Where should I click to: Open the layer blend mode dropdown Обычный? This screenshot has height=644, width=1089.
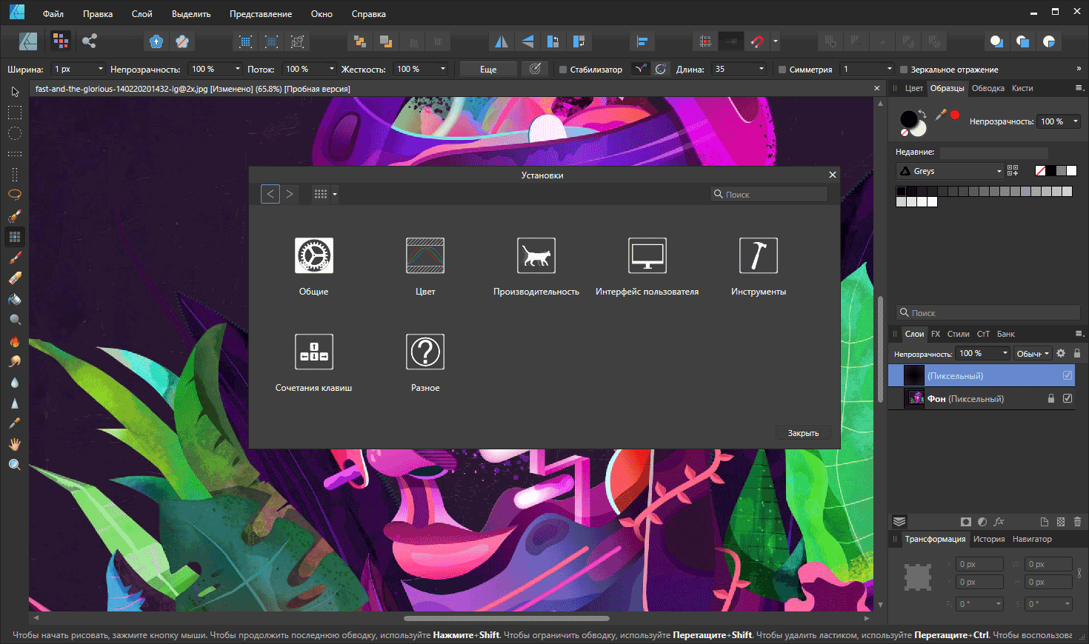pyautogui.click(x=1033, y=354)
